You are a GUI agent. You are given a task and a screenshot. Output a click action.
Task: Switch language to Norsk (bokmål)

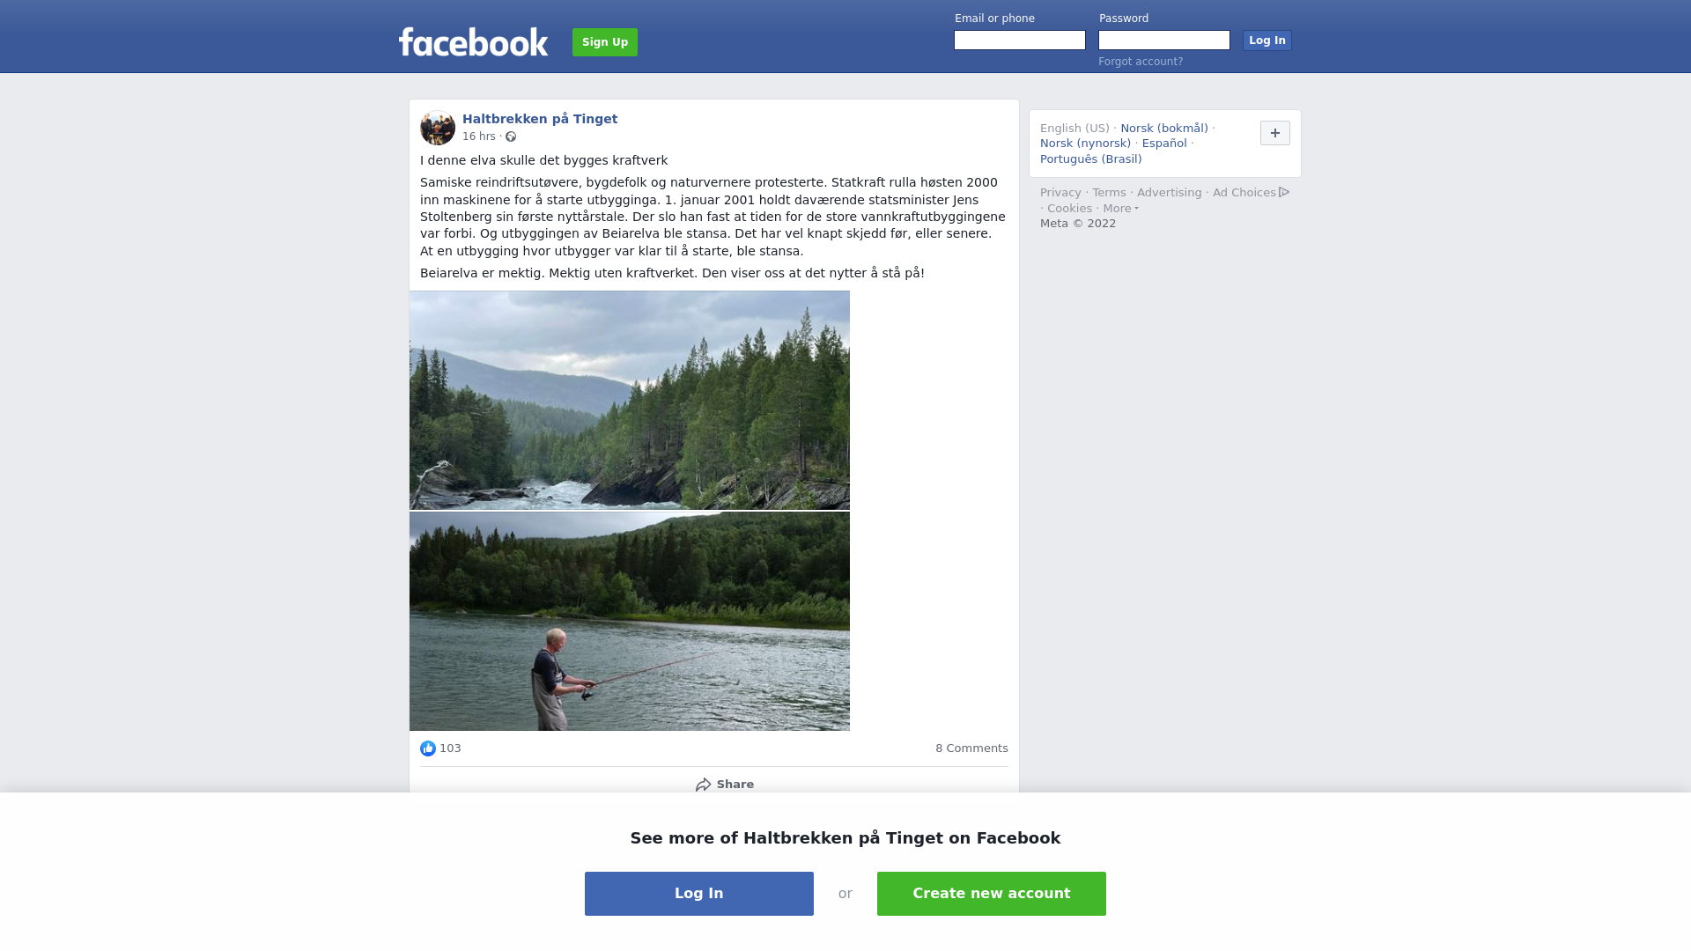(1164, 129)
